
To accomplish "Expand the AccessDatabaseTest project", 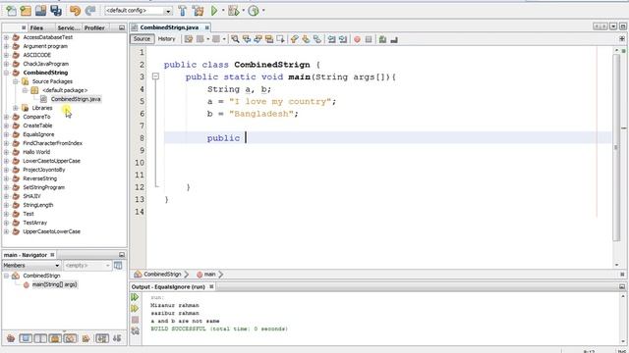I will [6, 37].
